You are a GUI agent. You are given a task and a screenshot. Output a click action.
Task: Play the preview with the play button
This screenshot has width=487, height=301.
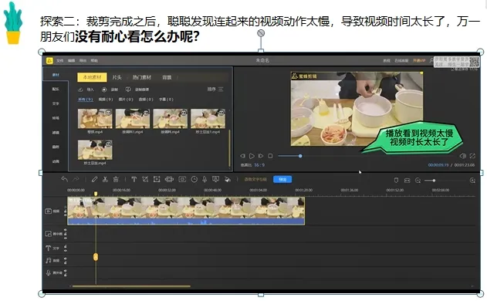(252, 156)
